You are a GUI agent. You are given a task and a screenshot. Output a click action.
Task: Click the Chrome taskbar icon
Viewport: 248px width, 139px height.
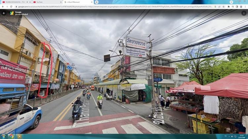pos(11,136)
